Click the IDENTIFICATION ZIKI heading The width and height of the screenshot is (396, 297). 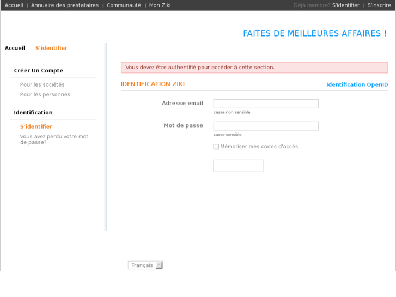(153, 84)
